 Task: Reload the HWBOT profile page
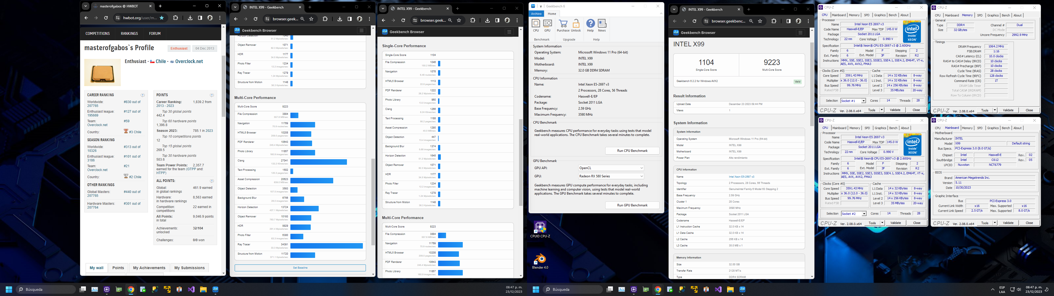tap(106, 18)
